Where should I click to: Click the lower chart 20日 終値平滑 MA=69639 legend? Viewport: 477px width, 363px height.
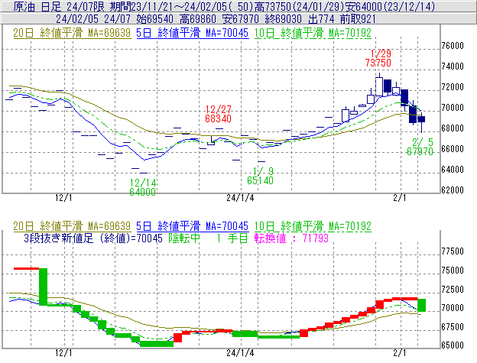[x=72, y=226]
